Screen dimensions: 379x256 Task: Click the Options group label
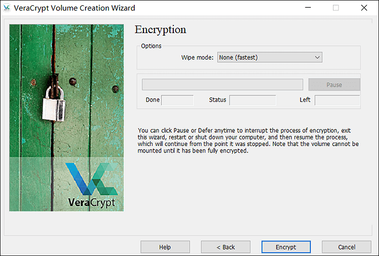click(x=151, y=46)
